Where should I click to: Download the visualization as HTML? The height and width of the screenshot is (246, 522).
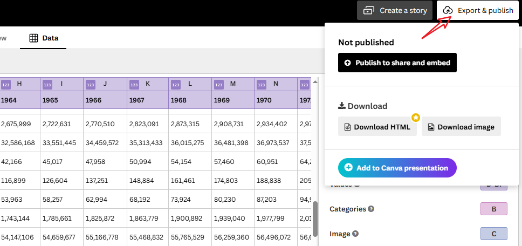coord(377,127)
